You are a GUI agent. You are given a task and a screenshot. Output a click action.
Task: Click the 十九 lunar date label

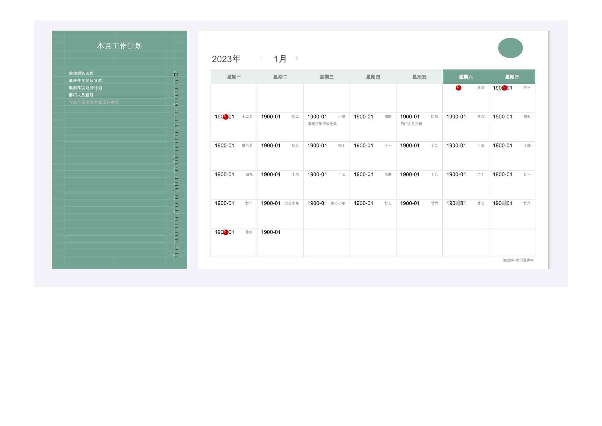(x=434, y=174)
